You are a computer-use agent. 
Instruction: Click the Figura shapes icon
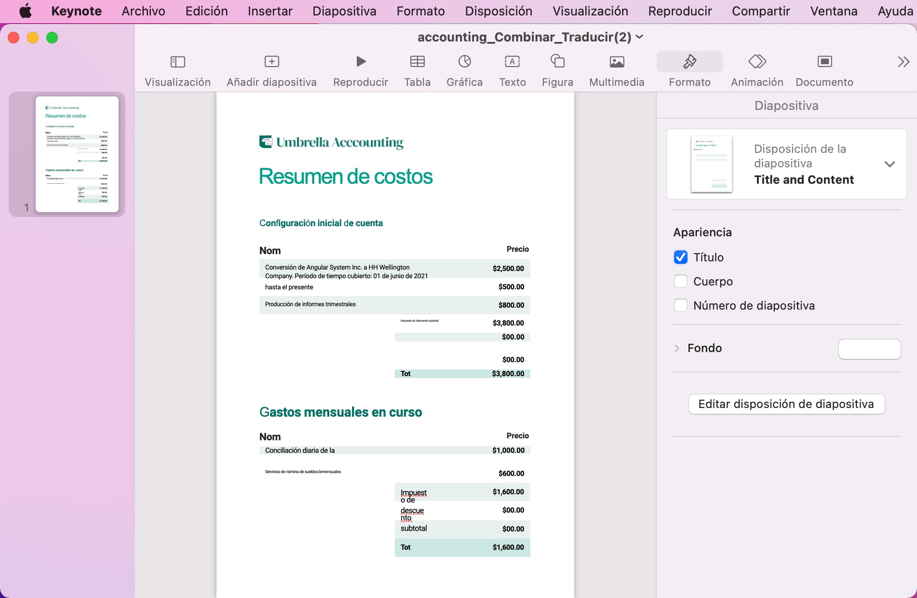(557, 61)
